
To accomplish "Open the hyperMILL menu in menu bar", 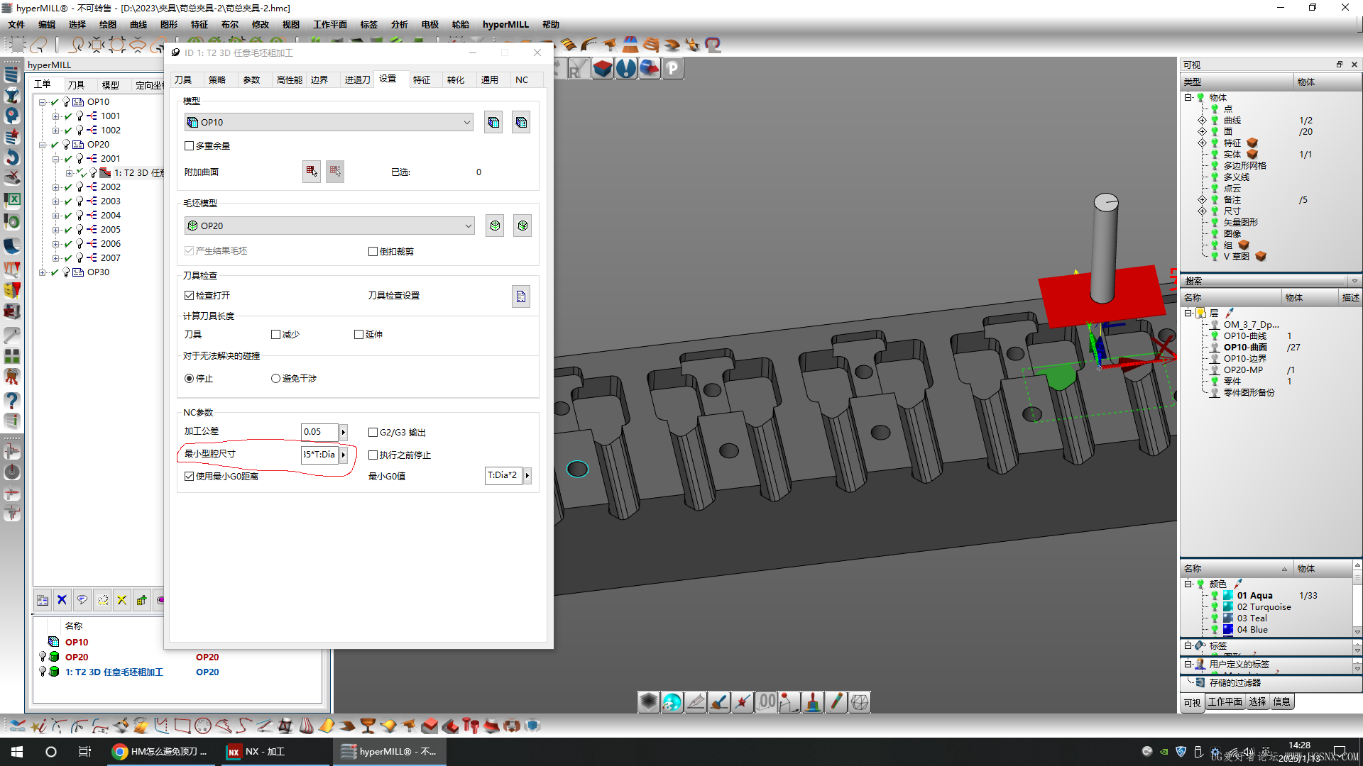I will tap(505, 25).
